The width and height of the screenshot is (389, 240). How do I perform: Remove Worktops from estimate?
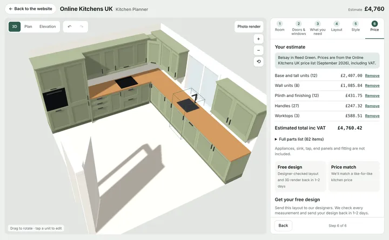click(x=372, y=116)
